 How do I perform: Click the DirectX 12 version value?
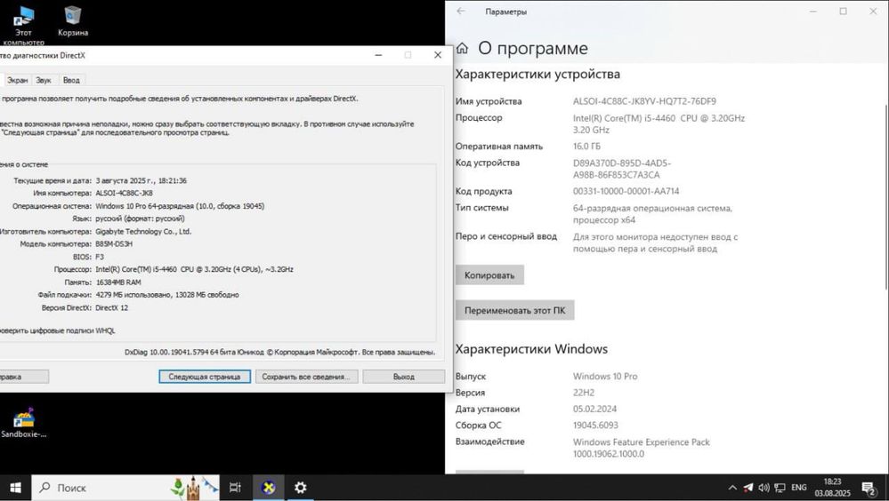tap(112, 308)
